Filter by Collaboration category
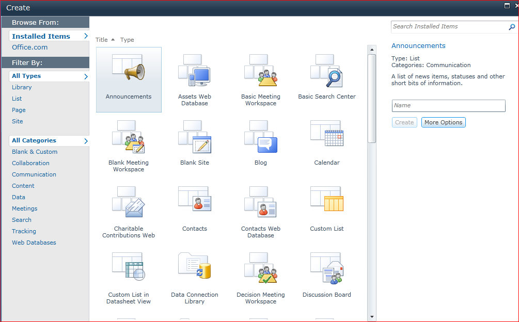The image size is (519, 322). [30, 163]
